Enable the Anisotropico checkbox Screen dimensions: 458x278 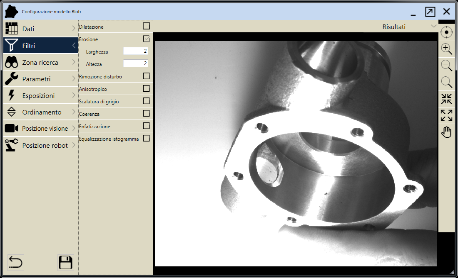pos(146,88)
